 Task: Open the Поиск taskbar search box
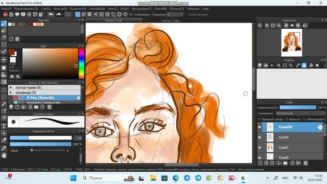point(108,178)
